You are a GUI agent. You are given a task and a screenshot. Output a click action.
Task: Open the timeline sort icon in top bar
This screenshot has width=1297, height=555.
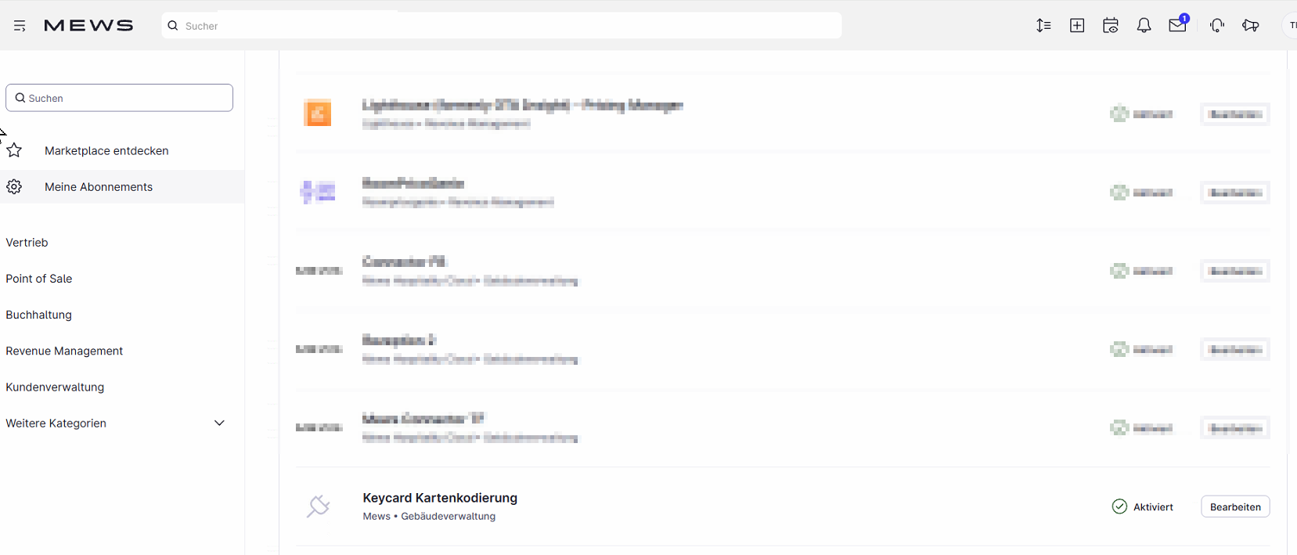pyautogui.click(x=1043, y=25)
